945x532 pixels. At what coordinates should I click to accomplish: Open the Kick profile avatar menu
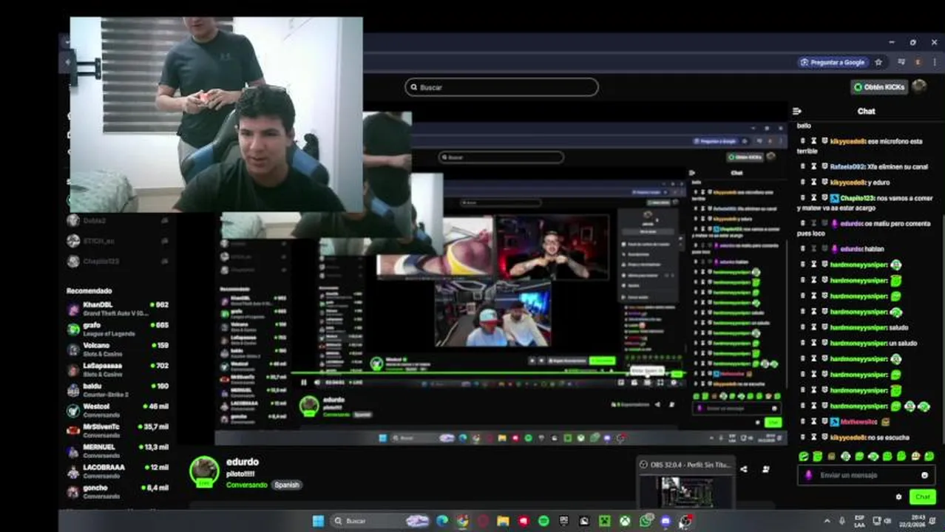click(919, 86)
